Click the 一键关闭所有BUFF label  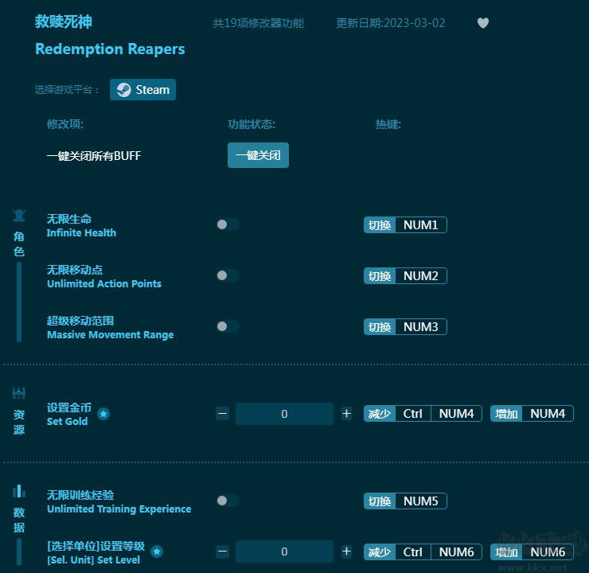[x=94, y=155]
